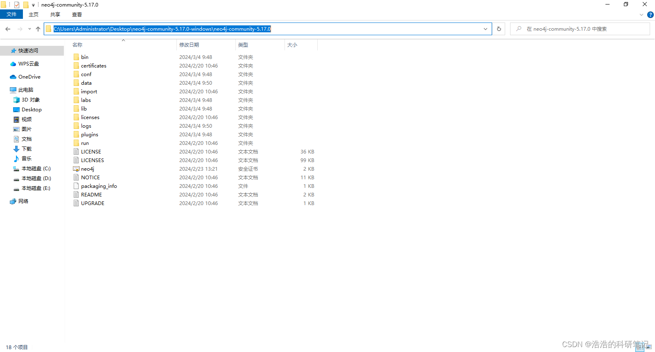Image resolution: width=655 pixels, height=352 pixels.
Task: Select the plugins folder icon
Action: 76,134
